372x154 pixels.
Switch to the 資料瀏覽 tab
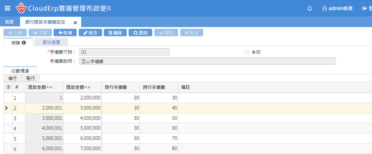point(51,42)
